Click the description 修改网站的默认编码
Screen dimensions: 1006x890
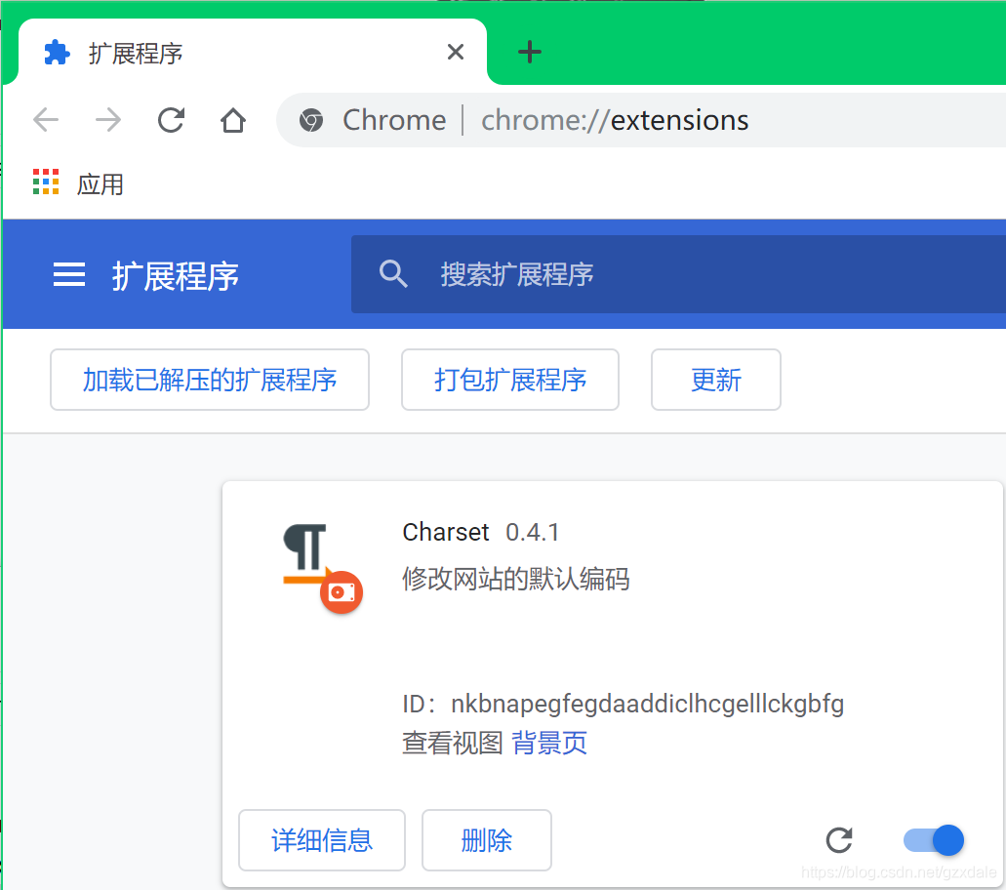[516, 579]
